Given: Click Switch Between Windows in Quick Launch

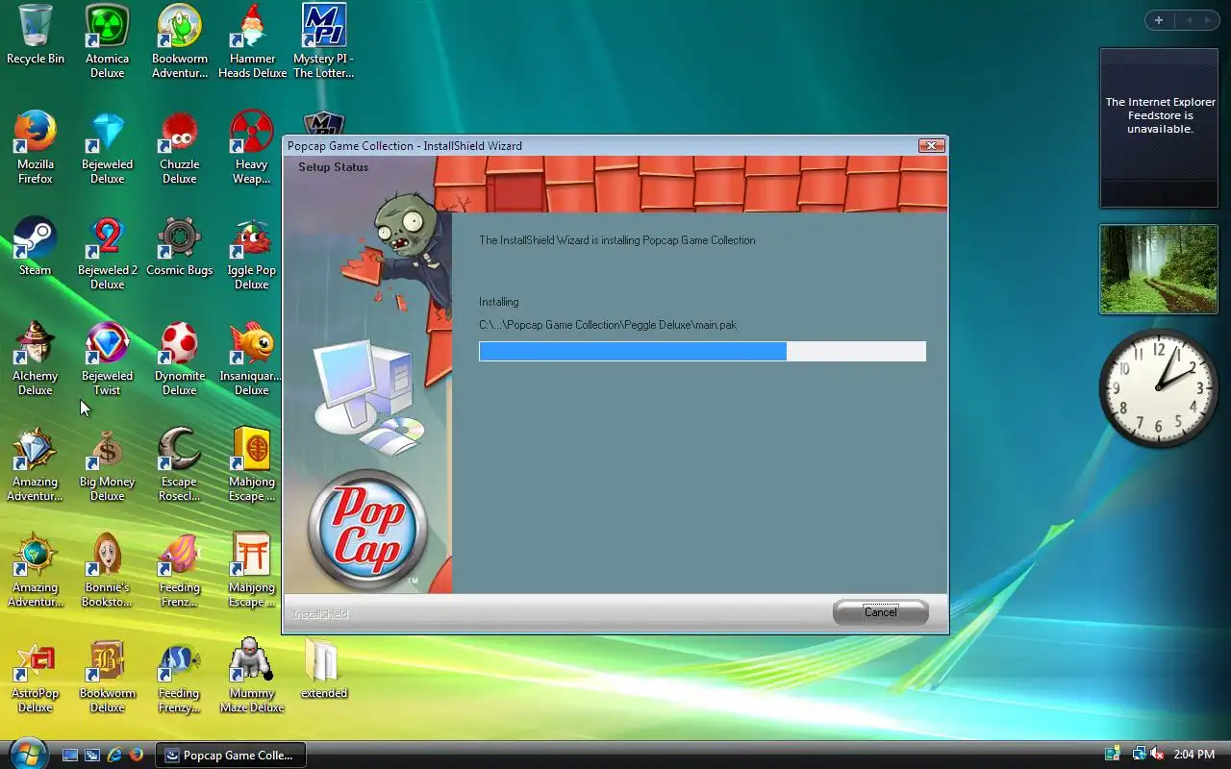Looking at the screenshot, I should point(92,755).
